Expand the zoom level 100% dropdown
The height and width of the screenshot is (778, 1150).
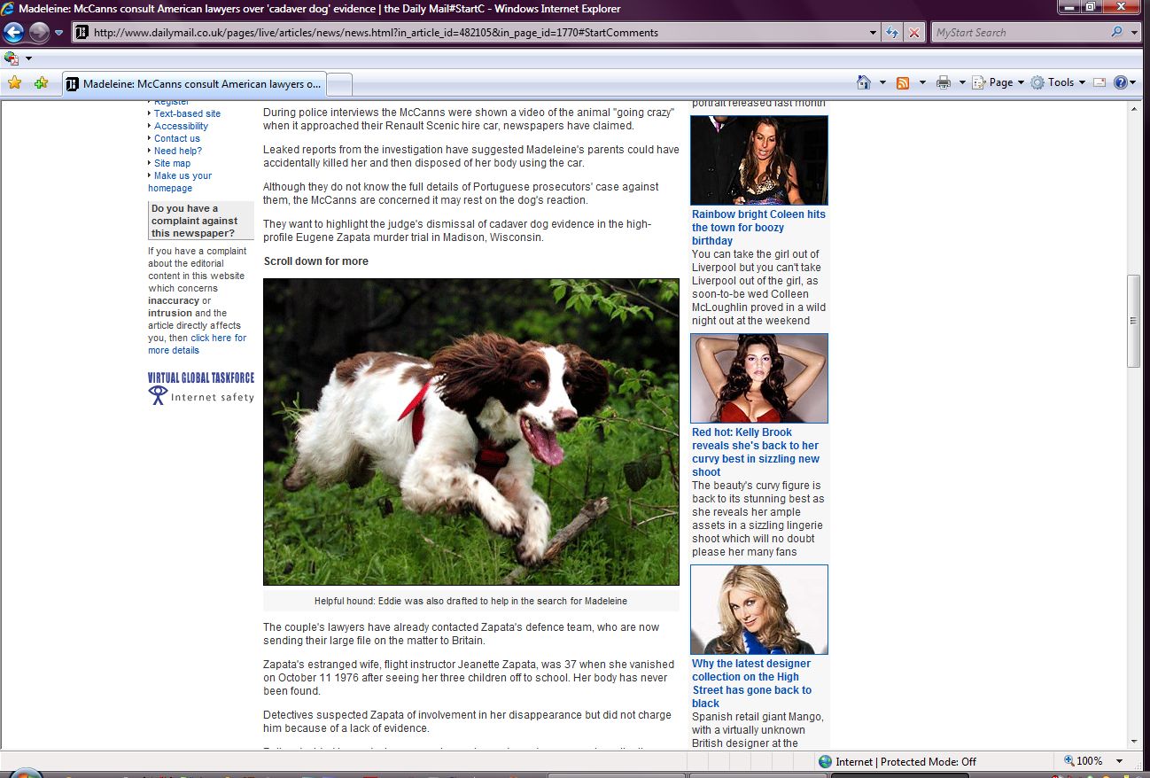(x=1120, y=761)
